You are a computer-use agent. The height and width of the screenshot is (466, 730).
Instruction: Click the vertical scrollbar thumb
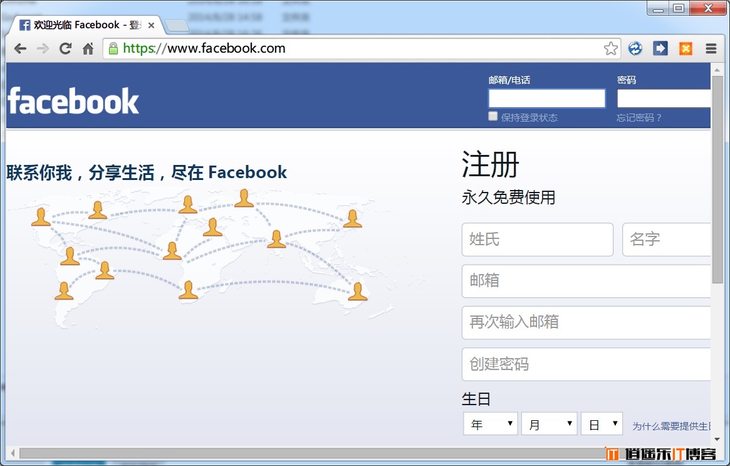tap(717, 179)
